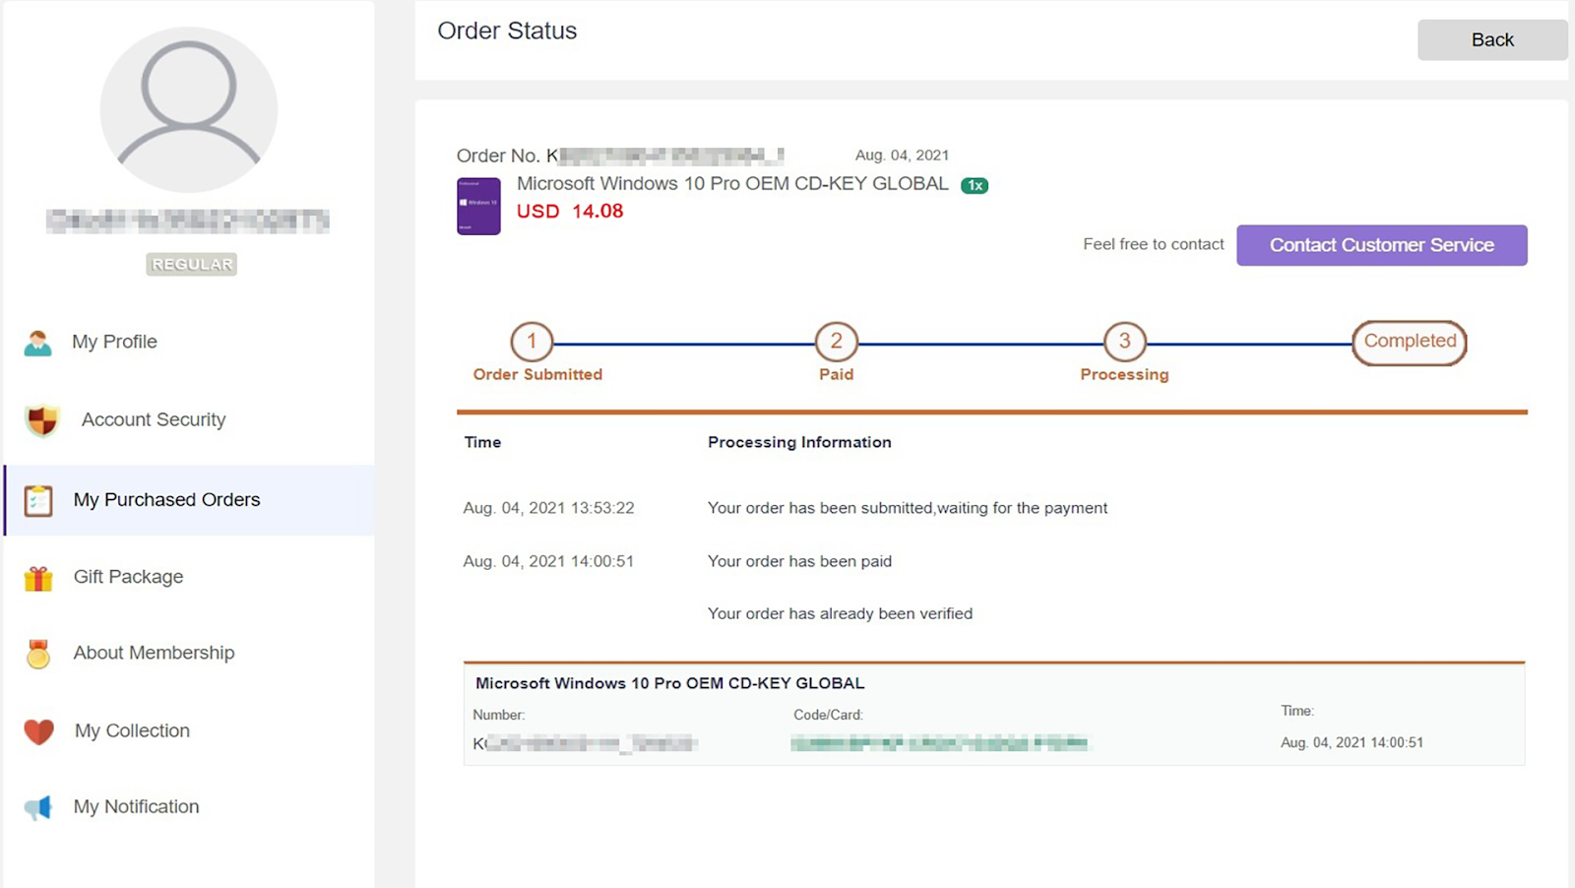This screenshot has height=888, width=1575.
Task: Click the My Notification megaphone icon
Action: point(38,807)
